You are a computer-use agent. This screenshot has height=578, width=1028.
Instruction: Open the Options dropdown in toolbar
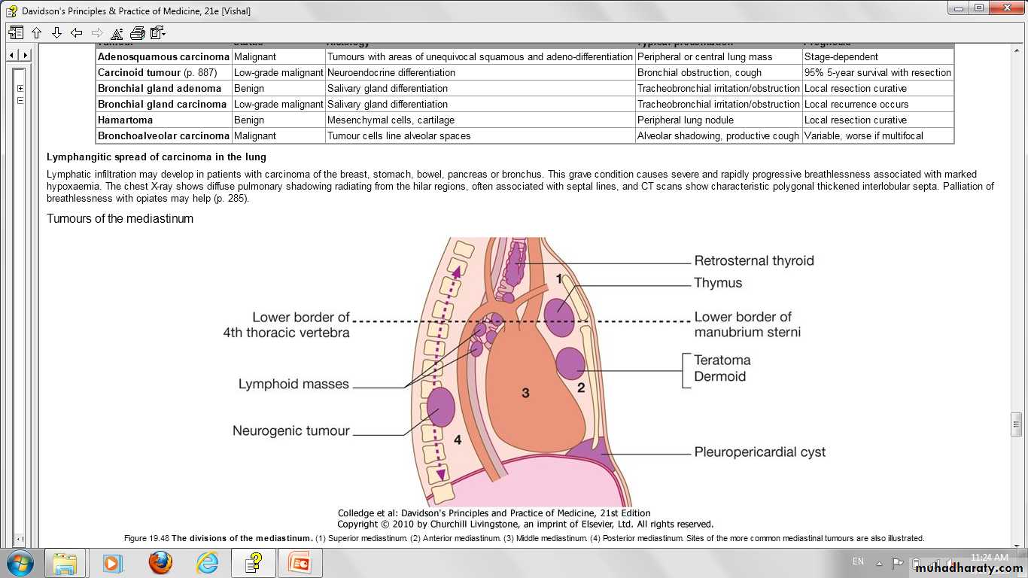[157, 32]
